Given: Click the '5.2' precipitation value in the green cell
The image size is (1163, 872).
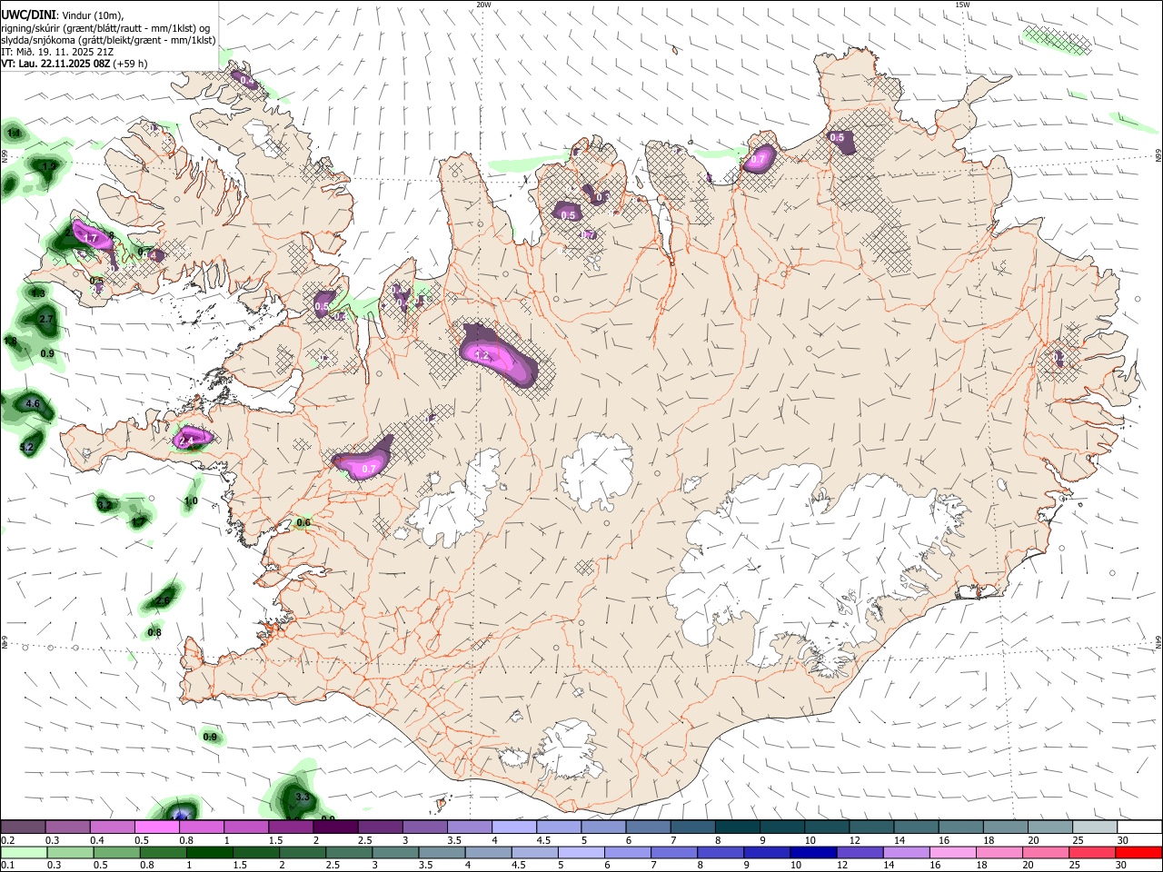Looking at the screenshot, I should click(26, 447).
